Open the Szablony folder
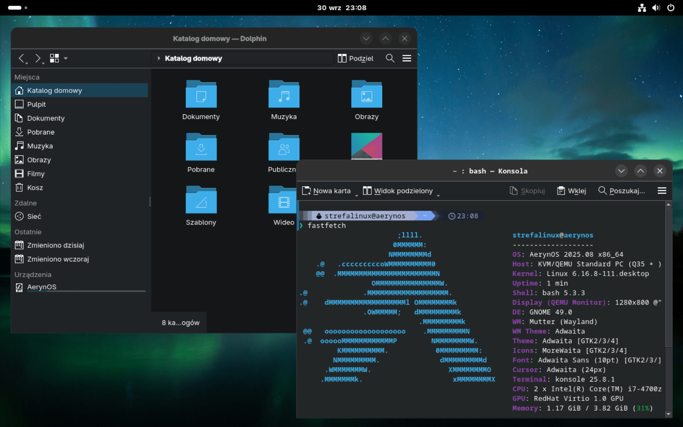 click(x=201, y=200)
